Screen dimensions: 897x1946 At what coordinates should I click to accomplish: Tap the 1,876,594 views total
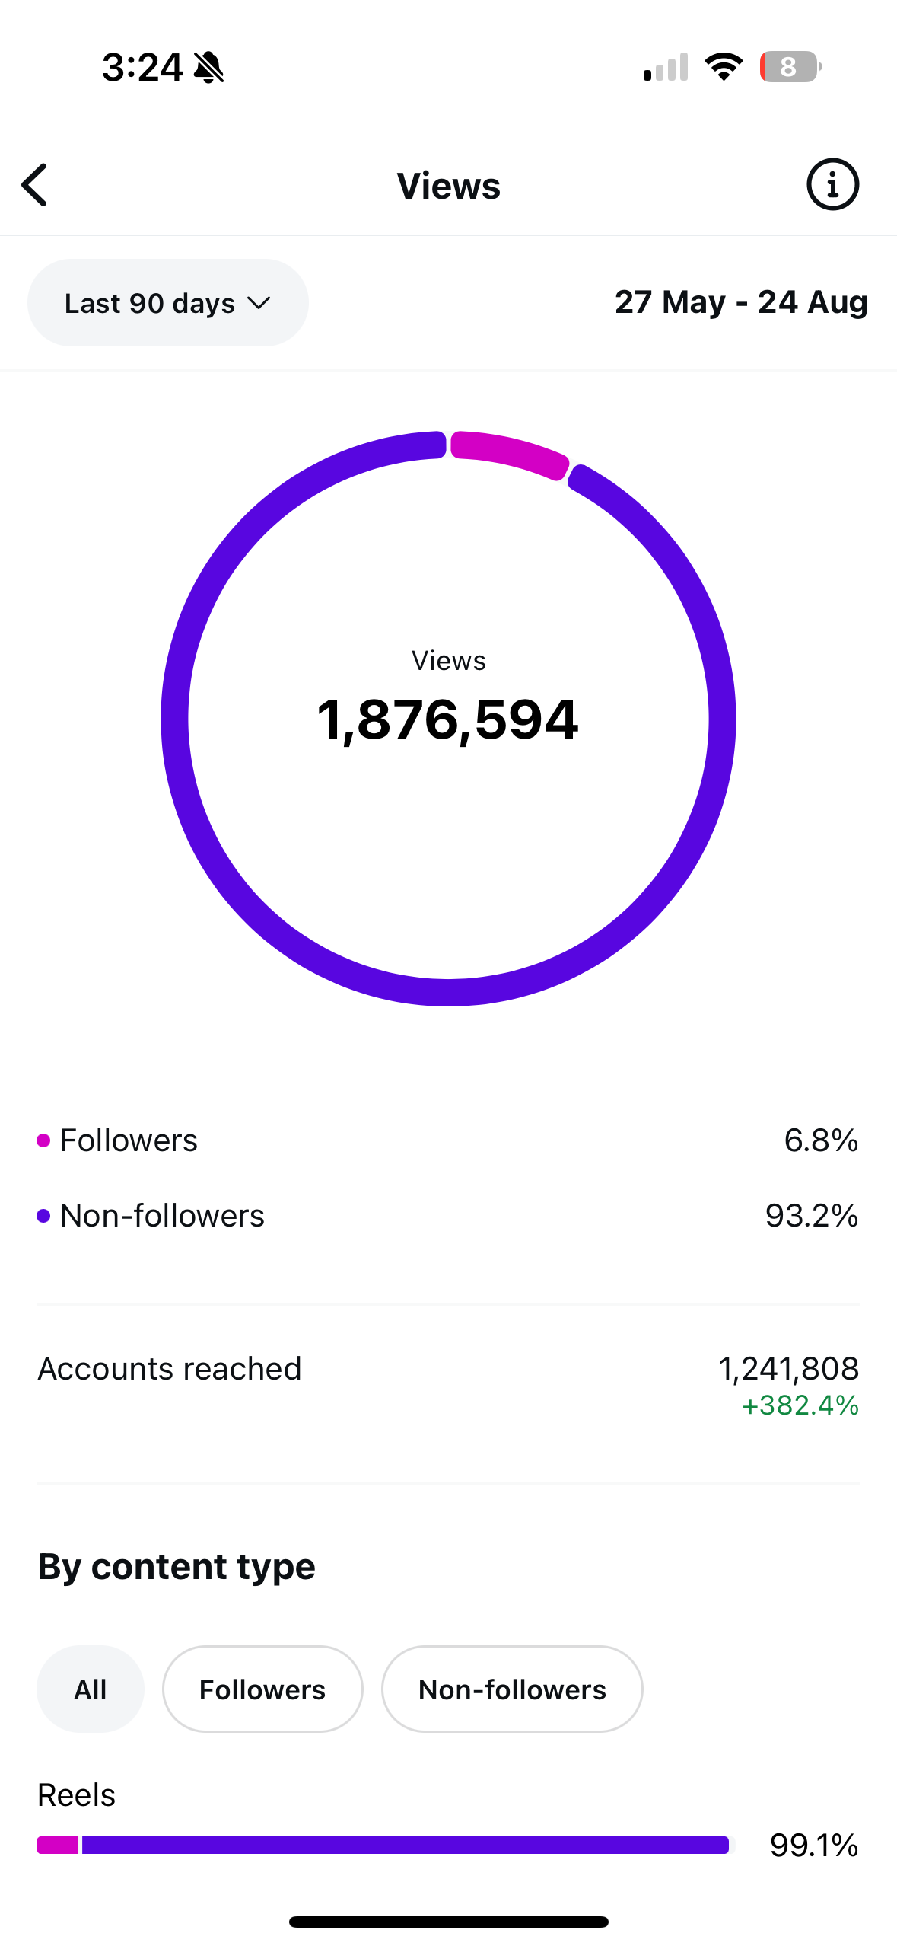coord(448,719)
